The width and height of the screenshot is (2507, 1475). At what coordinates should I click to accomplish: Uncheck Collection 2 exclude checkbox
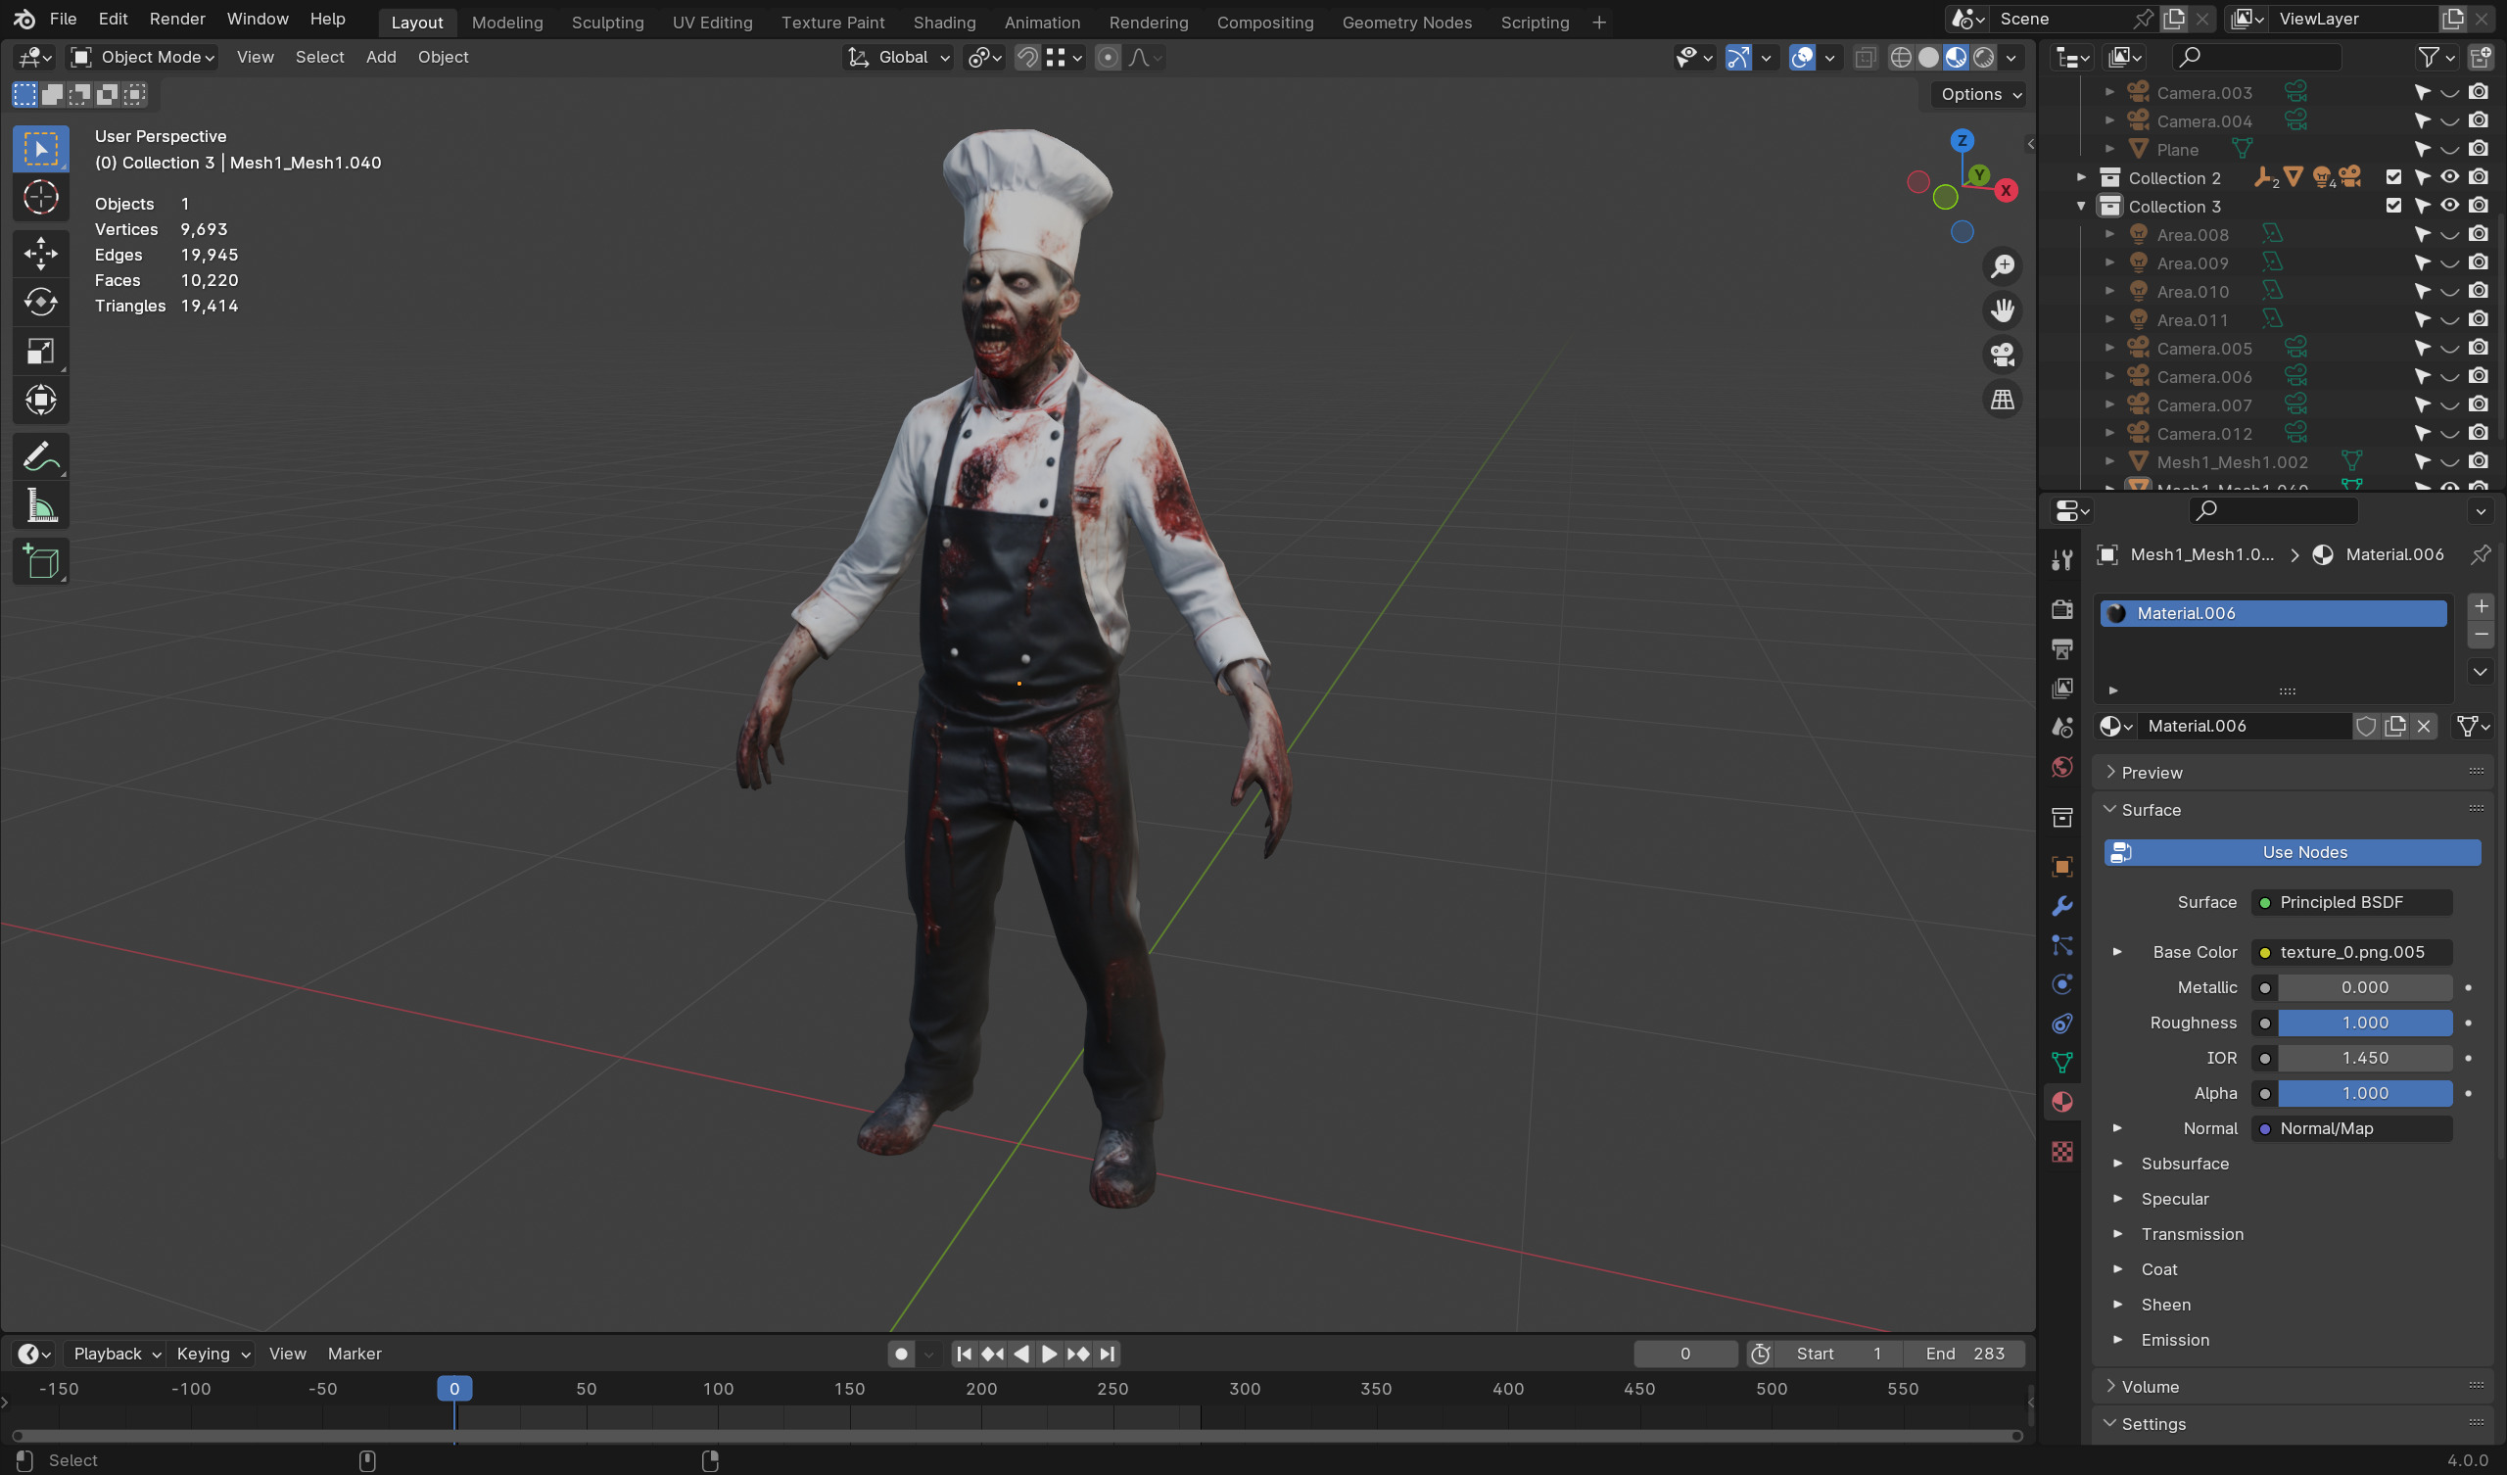pos(2393,177)
